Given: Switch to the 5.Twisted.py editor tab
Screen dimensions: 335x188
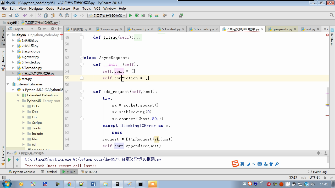Looking at the screenshot, I should [171, 29].
